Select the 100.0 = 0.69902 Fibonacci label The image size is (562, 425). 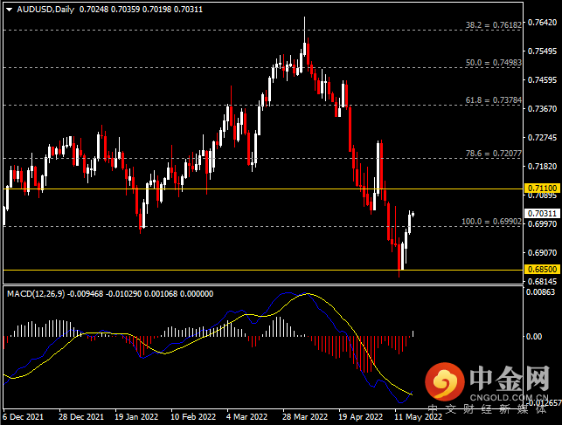point(491,222)
